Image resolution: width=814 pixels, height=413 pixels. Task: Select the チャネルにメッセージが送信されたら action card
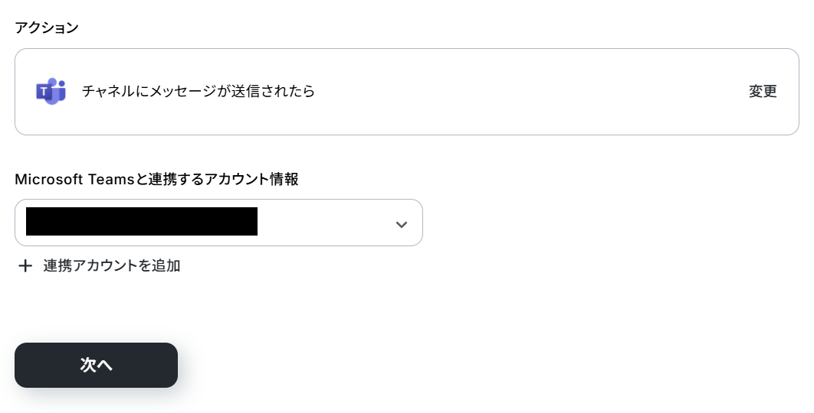(406, 92)
